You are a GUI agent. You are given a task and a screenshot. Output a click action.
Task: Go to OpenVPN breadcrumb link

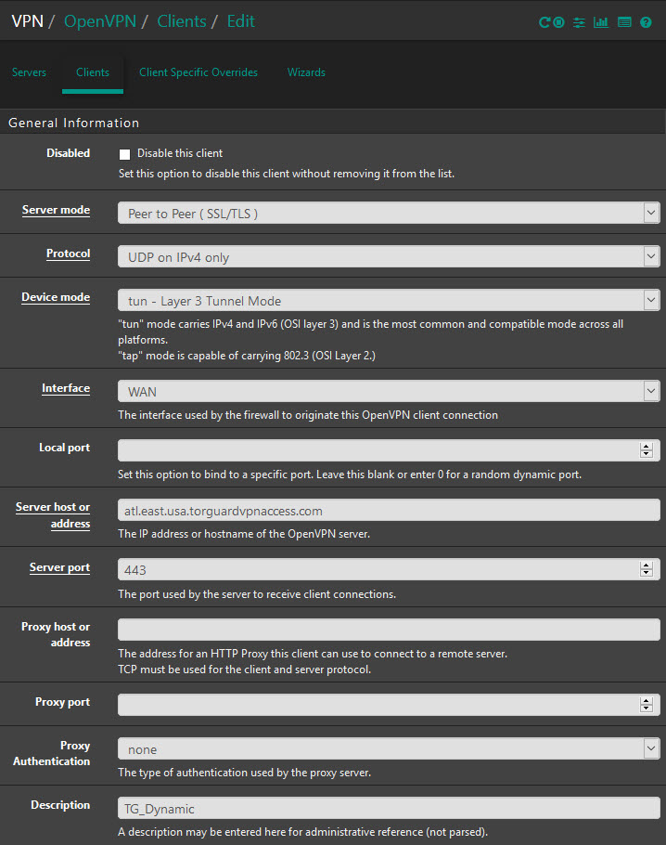100,21
